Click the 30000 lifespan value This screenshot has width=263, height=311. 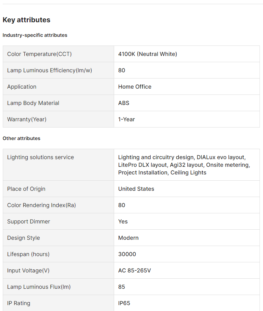pyautogui.click(x=127, y=254)
